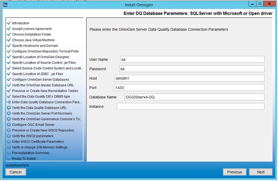Select the Introduction step text
This screenshot has height=181, width=278.
tap(20, 23)
